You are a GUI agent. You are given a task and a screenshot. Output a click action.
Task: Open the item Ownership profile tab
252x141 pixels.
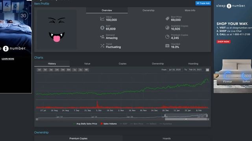(148, 11)
